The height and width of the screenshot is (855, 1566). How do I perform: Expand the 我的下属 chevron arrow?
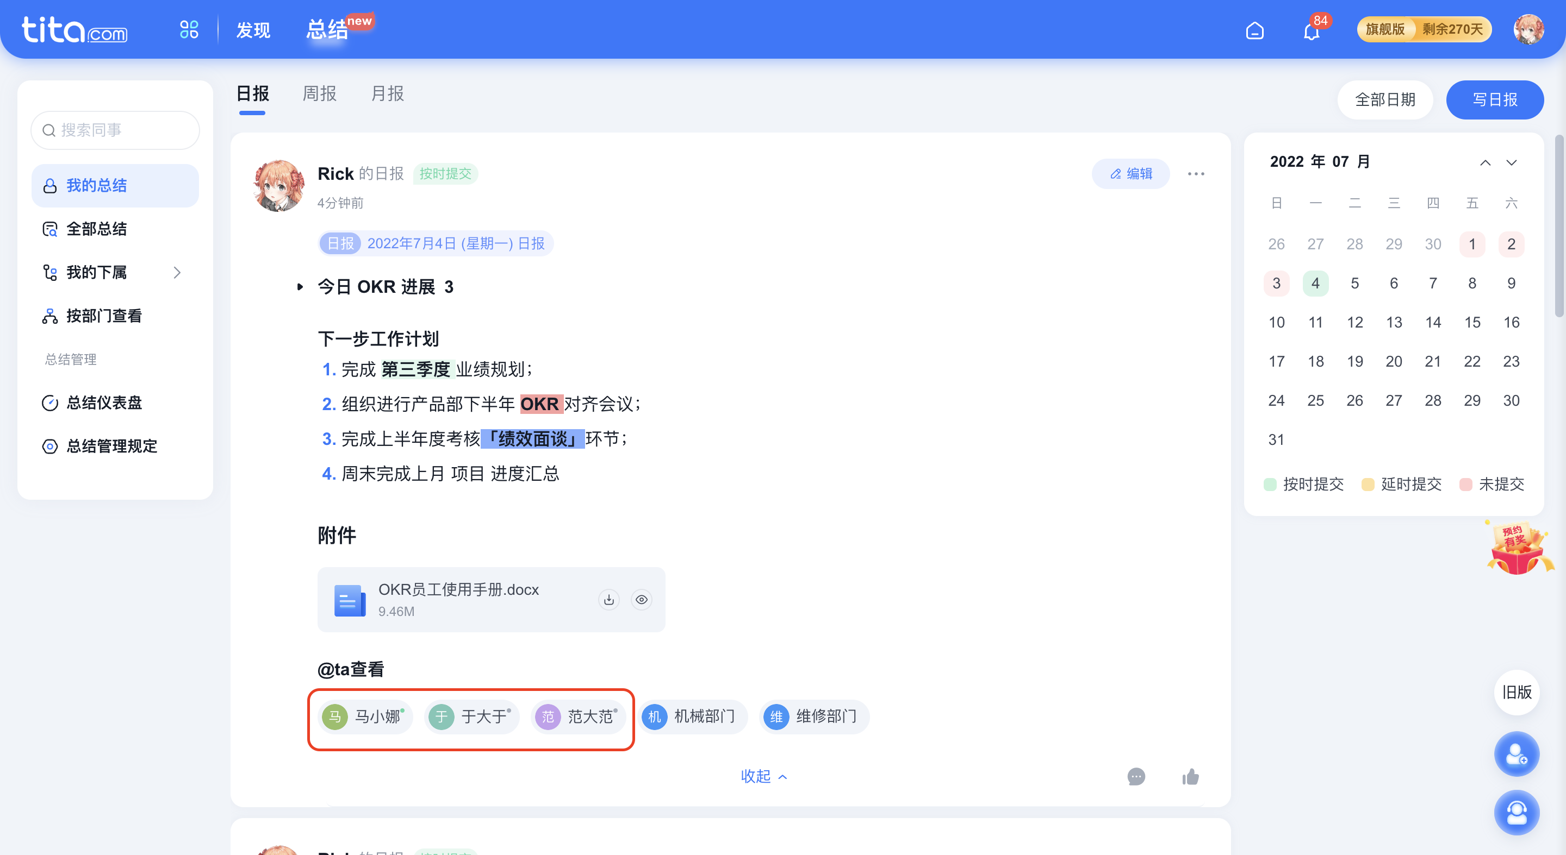coord(177,273)
